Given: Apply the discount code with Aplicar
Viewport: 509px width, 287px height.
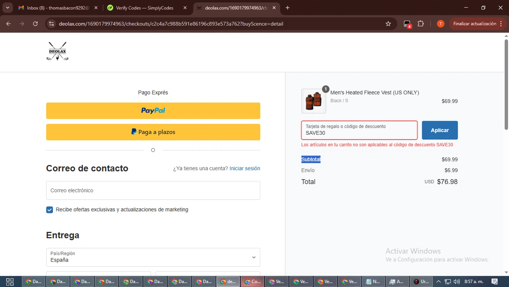Looking at the screenshot, I should pyautogui.click(x=440, y=130).
